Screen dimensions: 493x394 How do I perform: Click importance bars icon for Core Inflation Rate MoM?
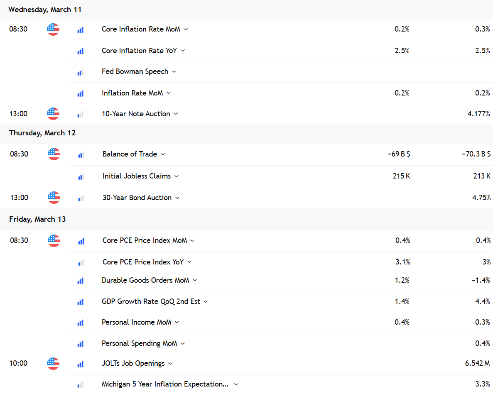point(81,30)
